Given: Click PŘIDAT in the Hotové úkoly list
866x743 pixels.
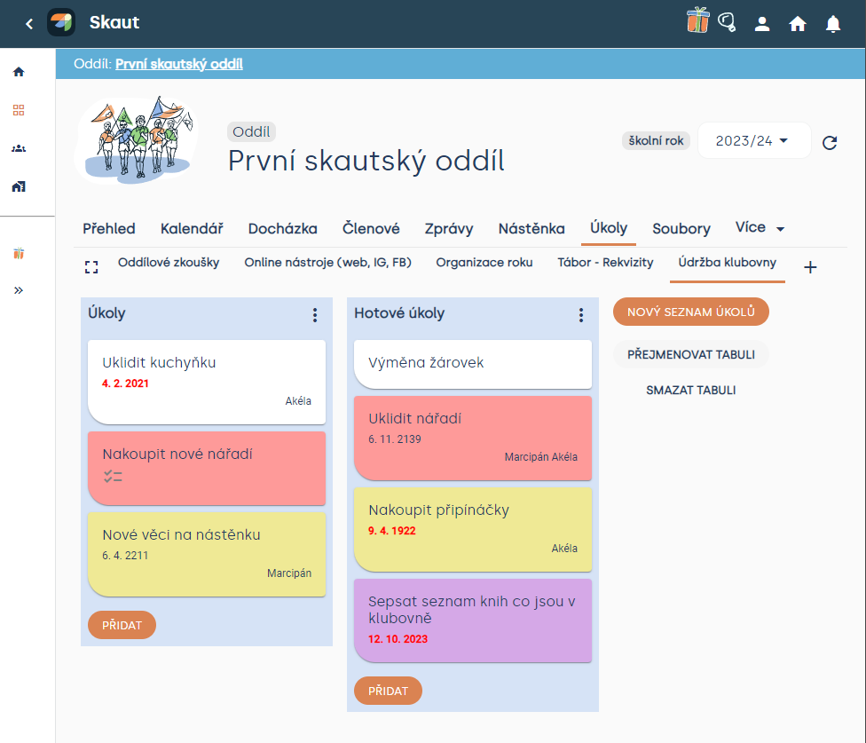Looking at the screenshot, I should tap(389, 691).
